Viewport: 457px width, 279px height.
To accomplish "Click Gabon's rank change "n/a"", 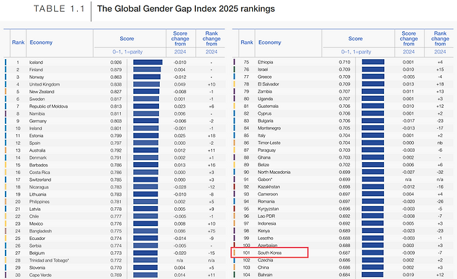I will coord(440,180).
